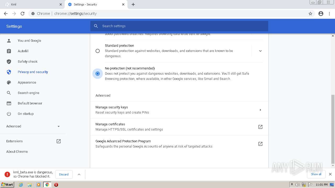
Task: Open Windows Media Player from taskbar
Action: pyautogui.click(x=38, y=185)
